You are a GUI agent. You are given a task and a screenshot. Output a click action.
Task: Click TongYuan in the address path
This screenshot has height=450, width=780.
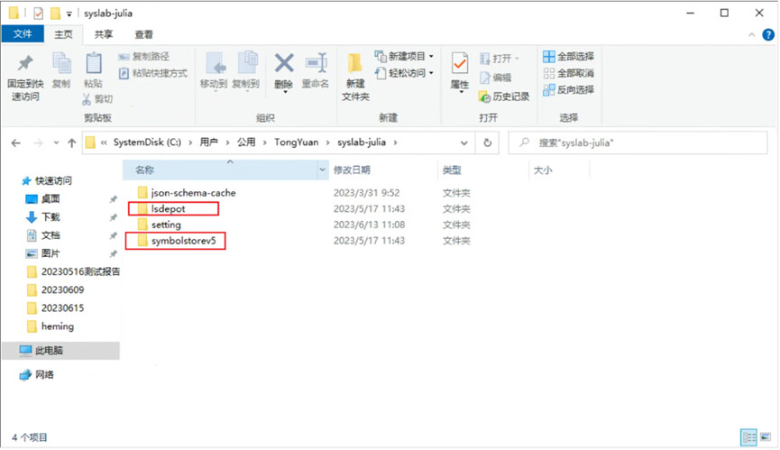point(296,142)
